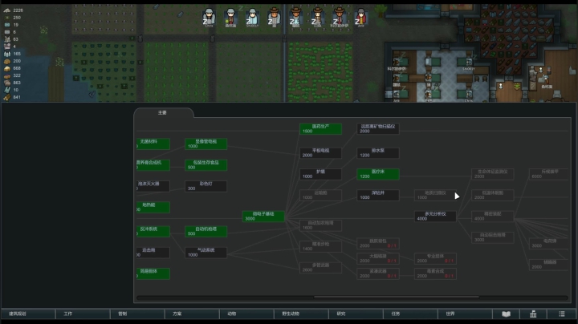Select 医疗床 1200 research node
Screen dimensions: 578x324
click(x=378, y=174)
